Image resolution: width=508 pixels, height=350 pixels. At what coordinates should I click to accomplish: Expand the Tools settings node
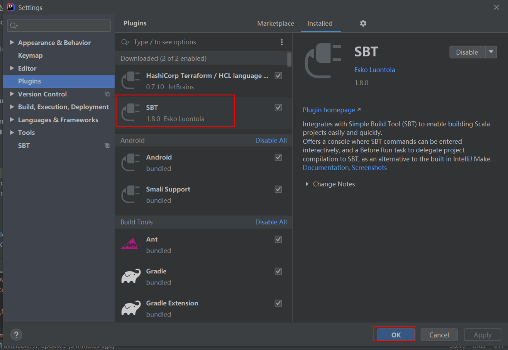pos(12,133)
